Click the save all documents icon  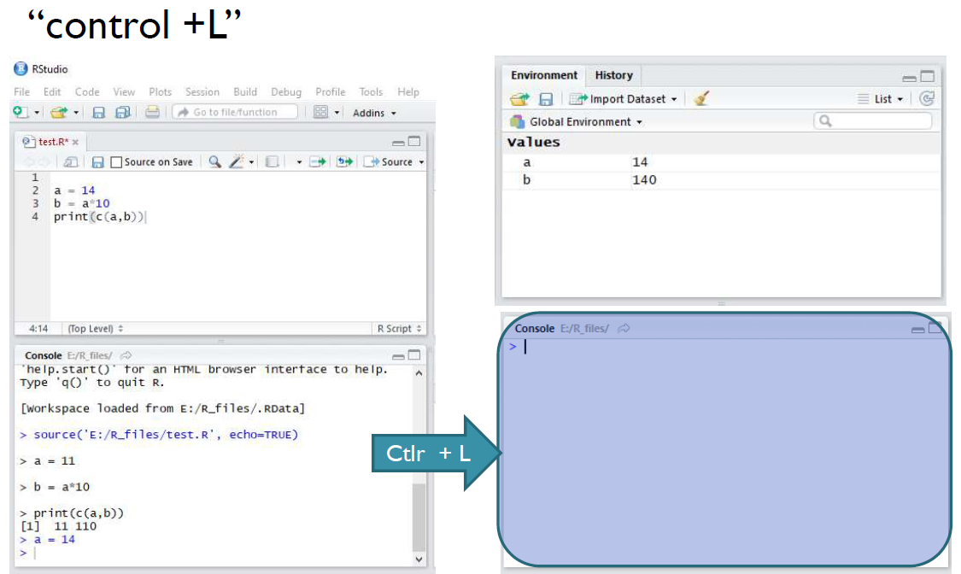[x=122, y=112]
